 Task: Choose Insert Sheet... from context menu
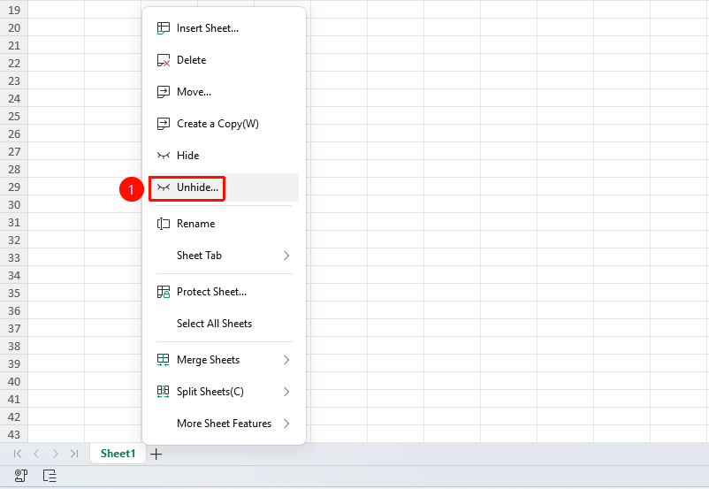[x=224, y=28]
